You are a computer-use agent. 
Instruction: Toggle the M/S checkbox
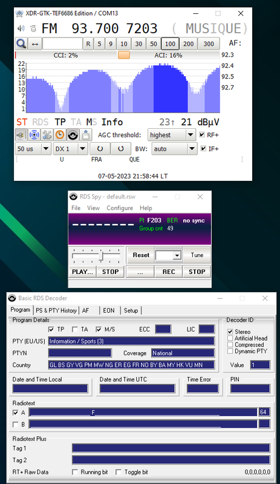[x=98, y=330]
